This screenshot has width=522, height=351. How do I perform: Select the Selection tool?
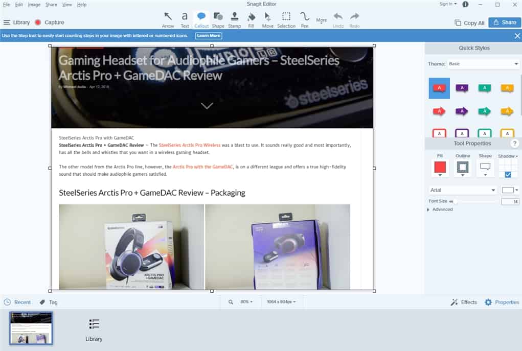(286, 19)
